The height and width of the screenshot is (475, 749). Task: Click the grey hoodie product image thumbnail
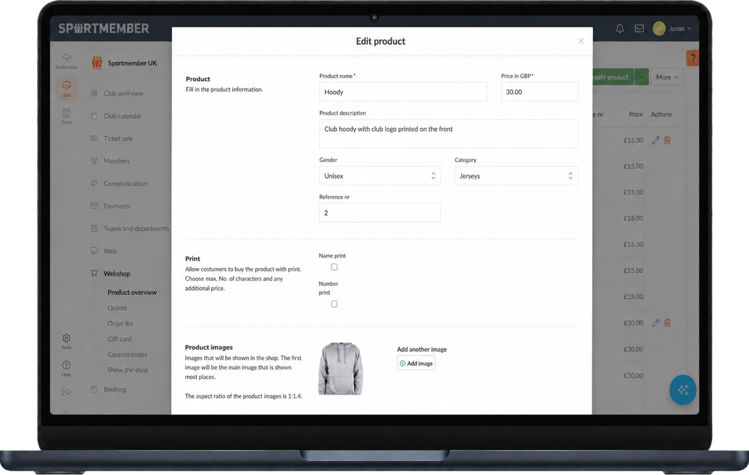tap(340, 368)
